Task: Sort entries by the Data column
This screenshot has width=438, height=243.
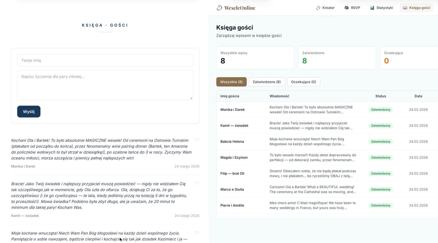Action: pyautogui.click(x=418, y=96)
